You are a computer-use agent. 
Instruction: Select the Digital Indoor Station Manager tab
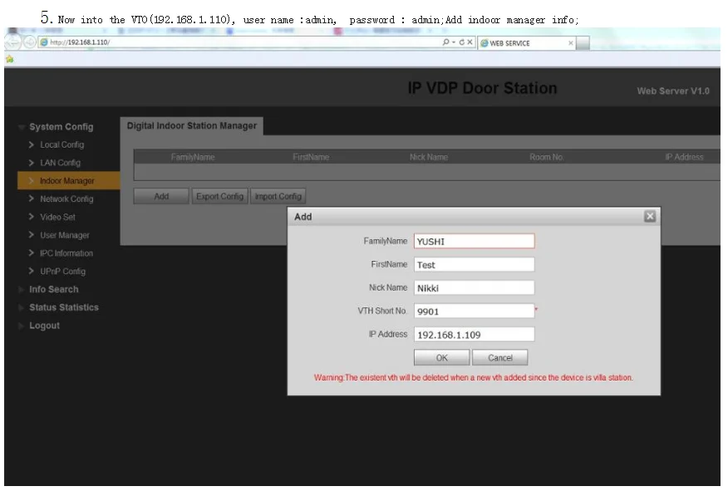tap(192, 125)
